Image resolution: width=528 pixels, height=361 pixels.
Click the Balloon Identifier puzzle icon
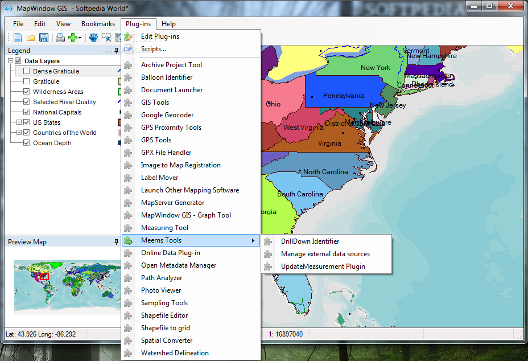click(128, 77)
